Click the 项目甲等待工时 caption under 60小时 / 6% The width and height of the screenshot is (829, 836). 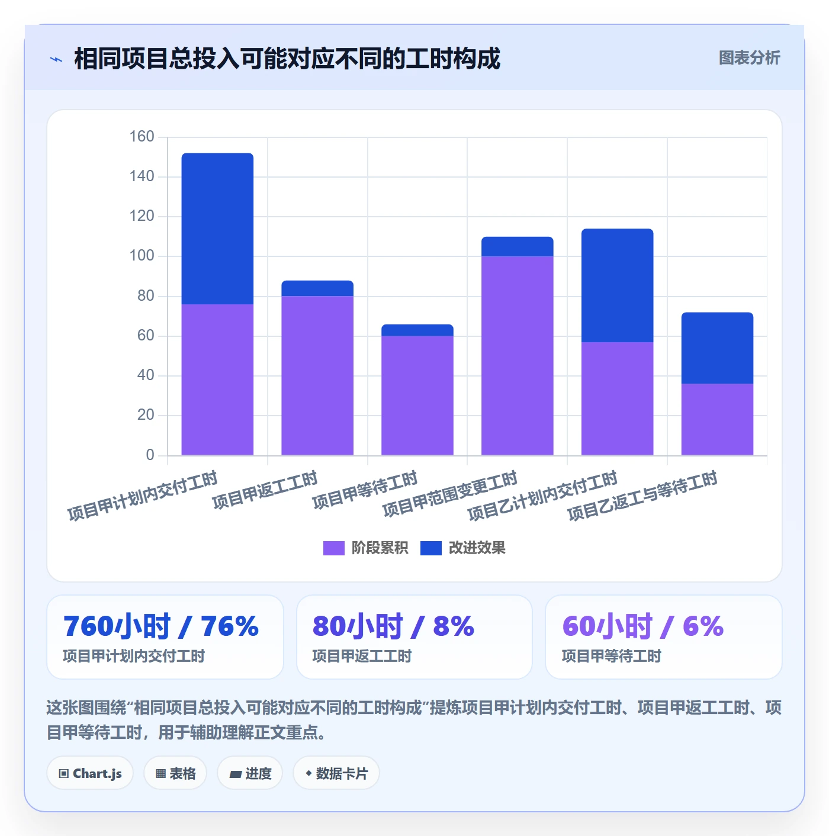612,656
